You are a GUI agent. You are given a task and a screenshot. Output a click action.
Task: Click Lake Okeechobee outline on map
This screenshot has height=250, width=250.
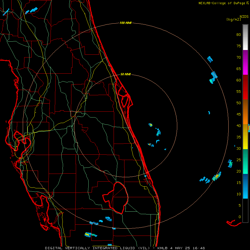click(115, 198)
